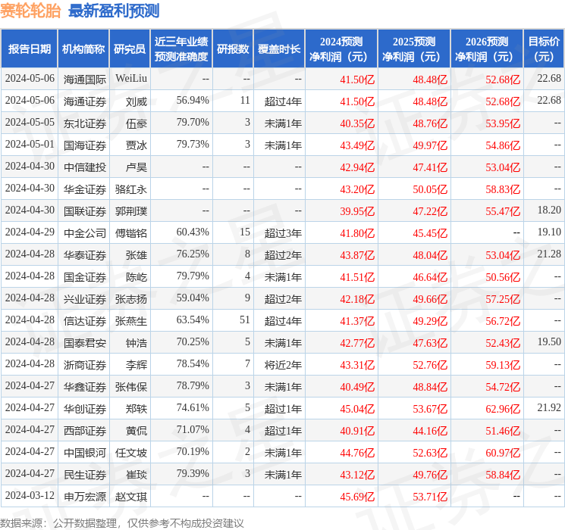This screenshot has width=565, height=530.
Task: Click target price 18.20
Action: pyautogui.click(x=549, y=210)
